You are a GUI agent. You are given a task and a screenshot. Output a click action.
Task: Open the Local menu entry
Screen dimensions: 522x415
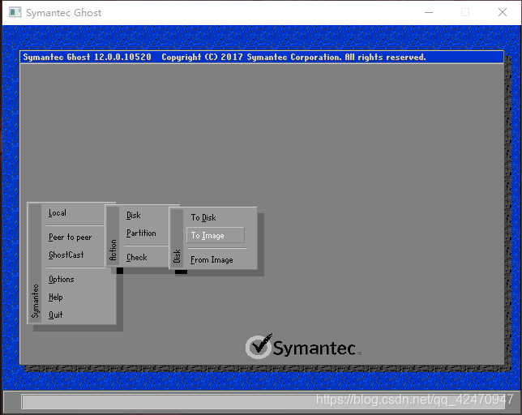(58, 213)
